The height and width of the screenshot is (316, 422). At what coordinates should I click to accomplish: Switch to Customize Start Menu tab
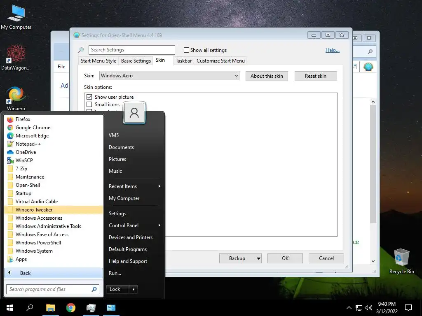(221, 61)
